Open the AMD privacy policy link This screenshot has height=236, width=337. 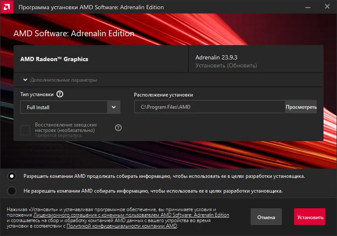pos(122,226)
